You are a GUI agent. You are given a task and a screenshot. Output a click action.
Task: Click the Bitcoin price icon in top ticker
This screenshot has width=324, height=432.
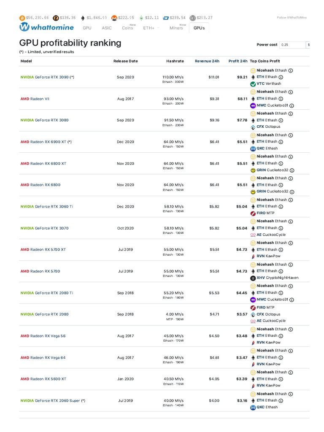point(22,18)
